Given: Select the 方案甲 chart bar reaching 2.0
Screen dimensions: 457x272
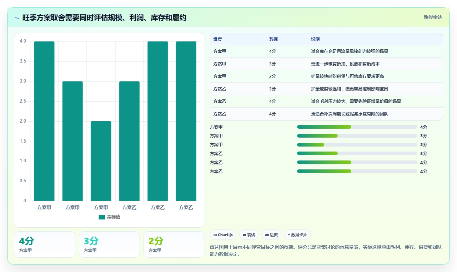Looking at the screenshot, I should tap(101, 161).
